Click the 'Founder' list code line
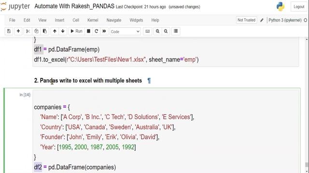This screenshot has width=309, height=173. tap(99, 137)
